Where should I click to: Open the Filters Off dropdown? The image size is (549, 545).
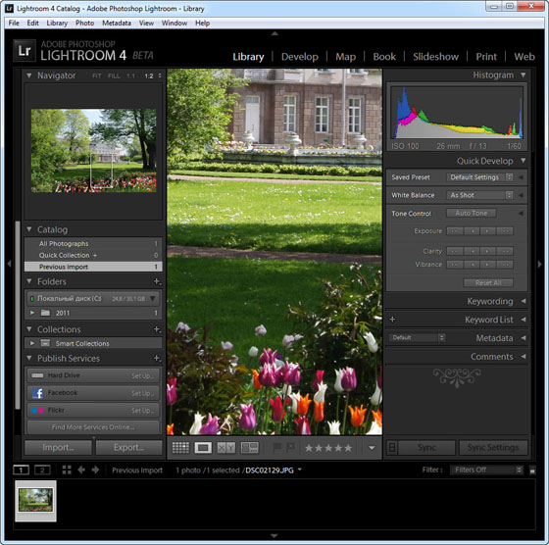click(x=486, y=470)
